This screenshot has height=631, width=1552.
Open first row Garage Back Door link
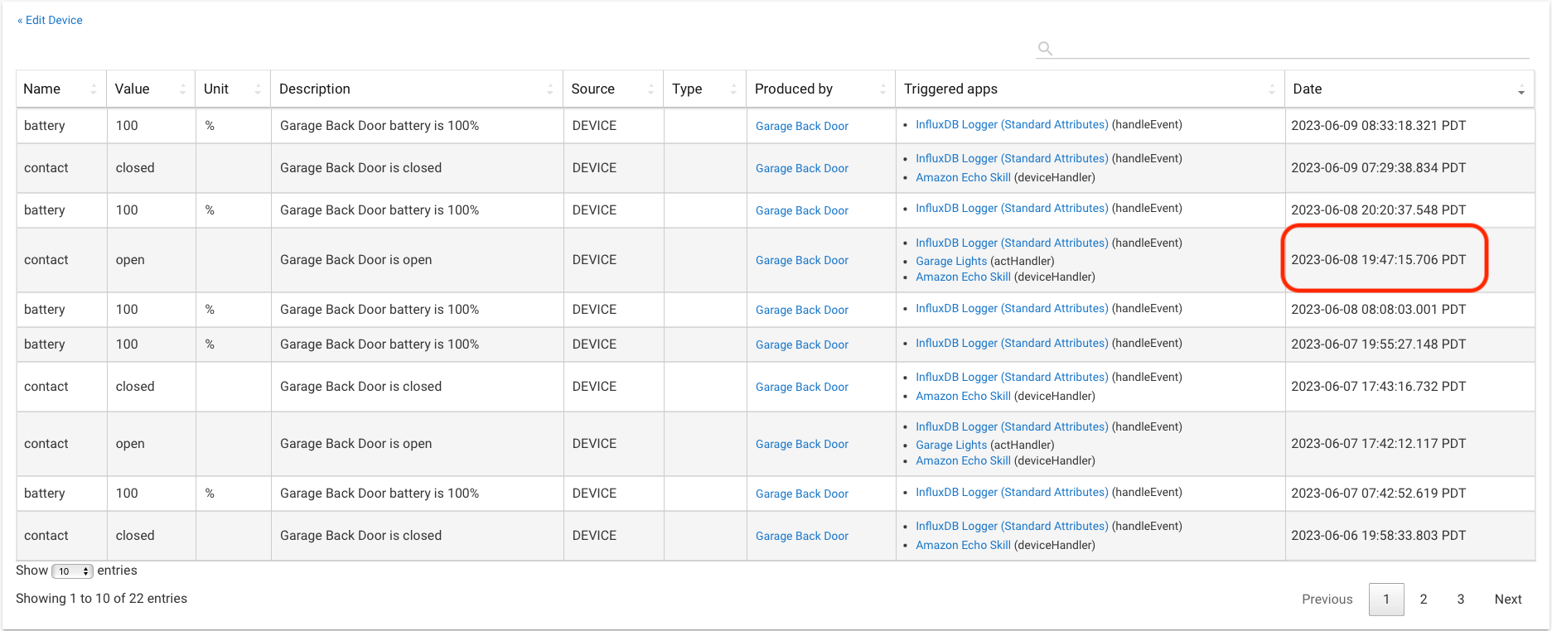(801, 126)
